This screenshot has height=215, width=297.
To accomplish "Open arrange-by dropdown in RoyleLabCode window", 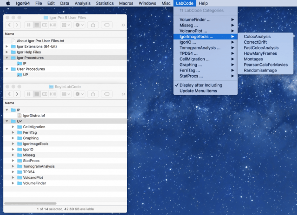I will click(x=66, y=94).
